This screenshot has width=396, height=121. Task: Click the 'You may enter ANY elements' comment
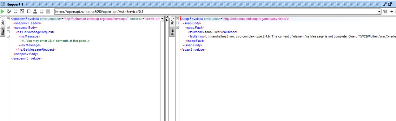(55, 41)
